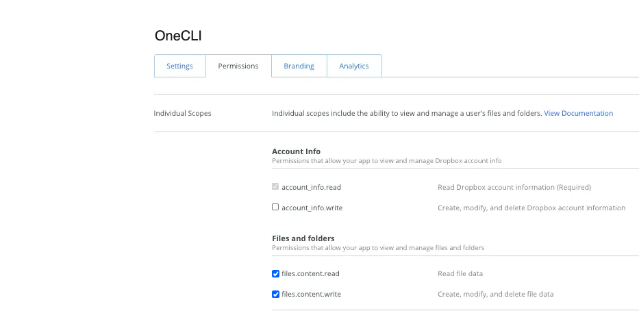Open the Settings tab
Image resolution: width=639 pixels, height=322 pixels.
click(179, 66)
